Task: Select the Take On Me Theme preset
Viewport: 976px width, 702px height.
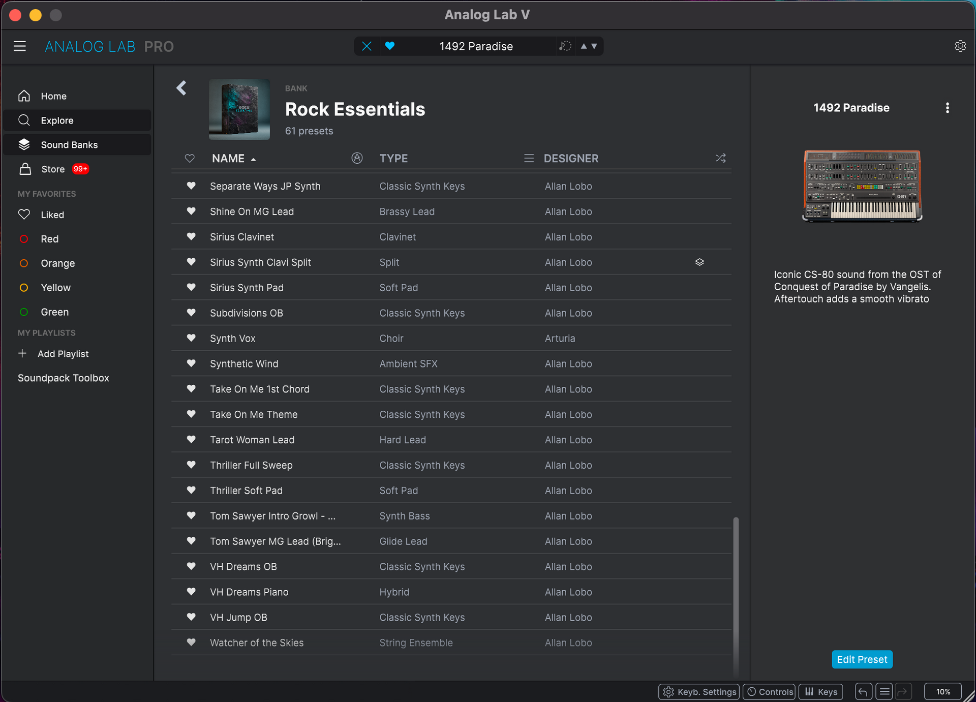Action: (451, 414)
